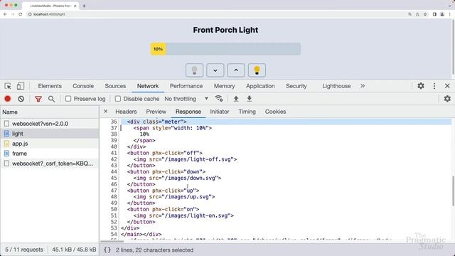Export HAR file download arrow
The height and width of the screenshot is (256, 455).
coord(250,99)
